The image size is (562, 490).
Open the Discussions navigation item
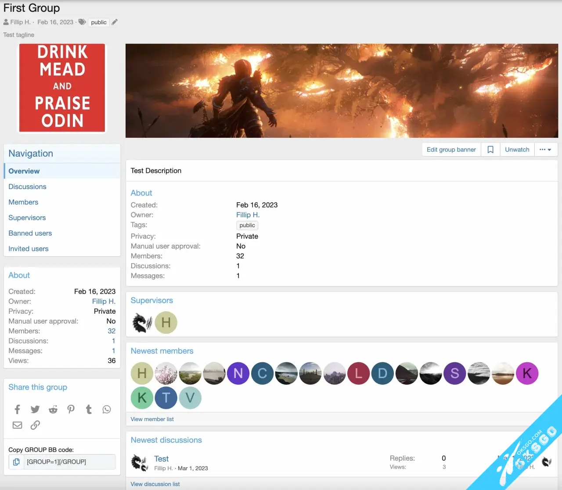[27, 187]
